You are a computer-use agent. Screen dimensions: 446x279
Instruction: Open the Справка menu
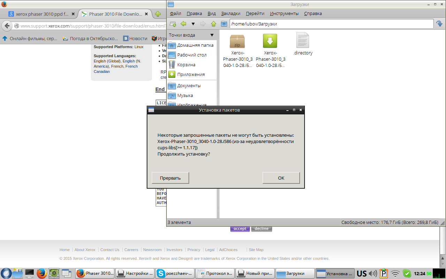(x=313, y=14)
